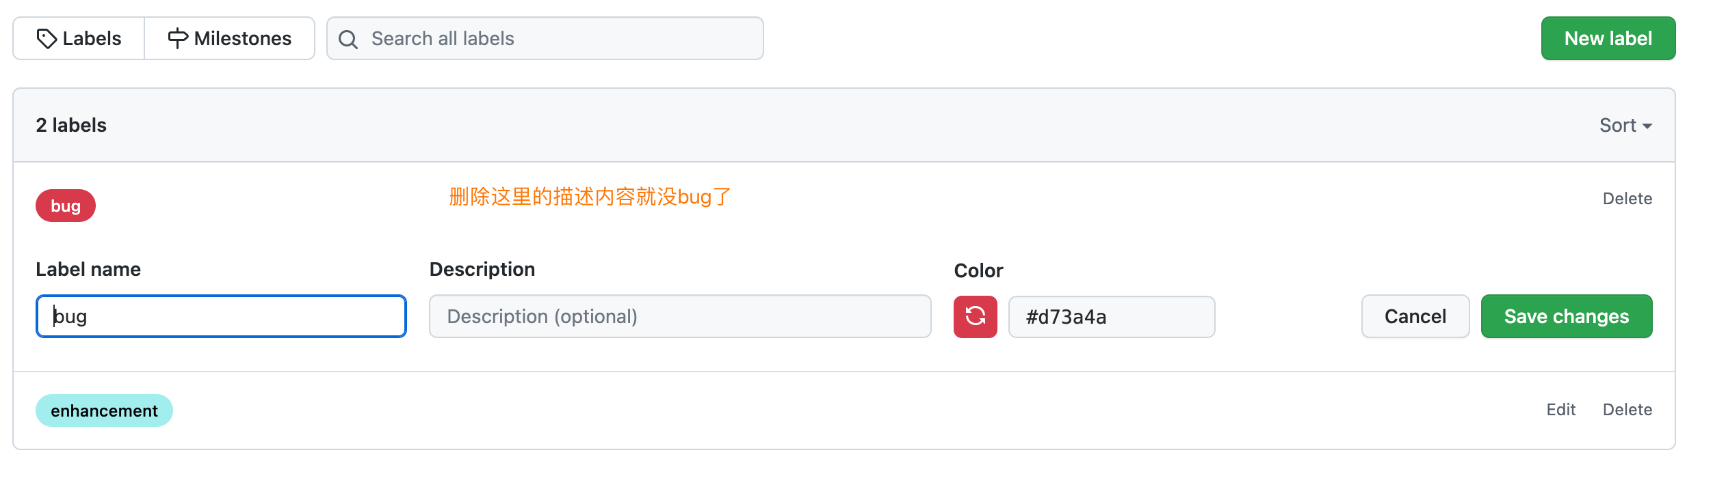The width and height of the screenshot is (1713, 489).
Task: Click the tag icon next to Labels
Action: pos(45,38)
